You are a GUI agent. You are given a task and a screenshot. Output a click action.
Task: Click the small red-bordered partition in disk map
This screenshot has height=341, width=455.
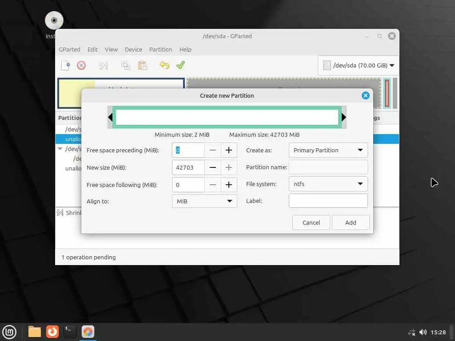click(387, 93)
